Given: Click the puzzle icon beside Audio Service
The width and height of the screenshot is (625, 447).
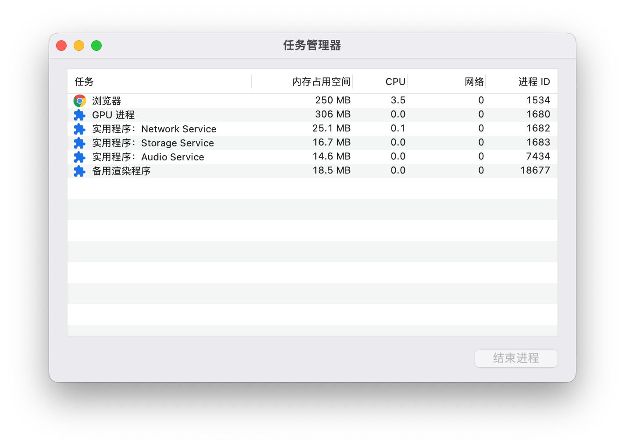Looking at the screenshot, I should tap(79, 157).
